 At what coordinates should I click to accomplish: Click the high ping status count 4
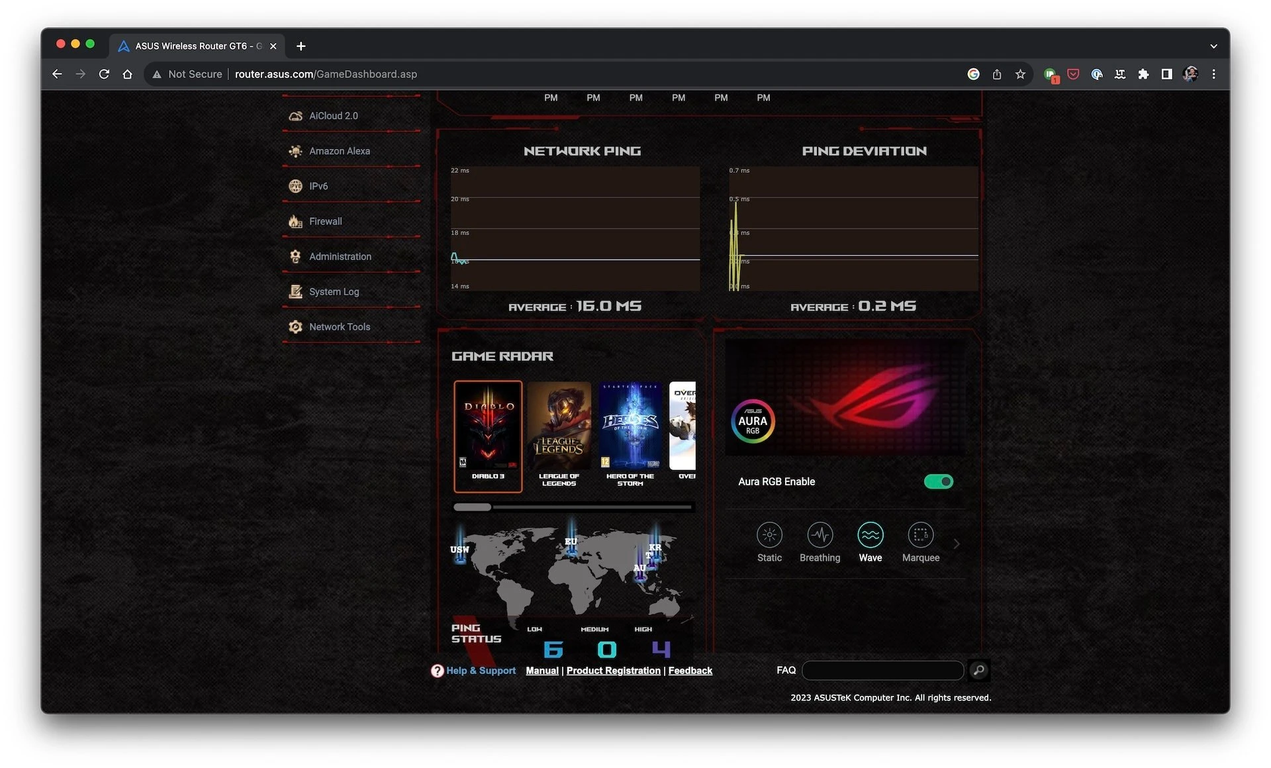(x=661, y=649)
